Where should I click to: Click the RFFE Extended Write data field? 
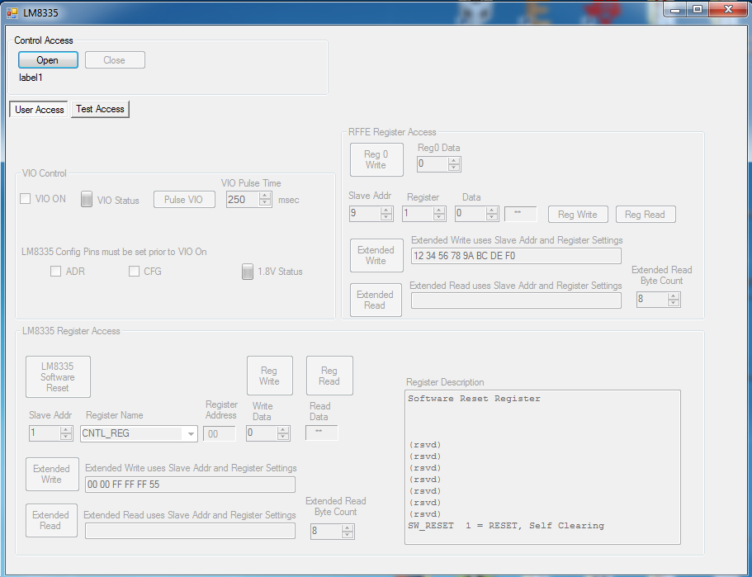pyautogui.click(x=516, y=256)
